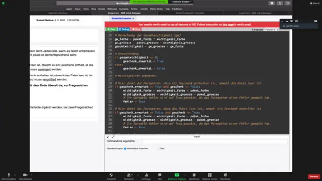Open Submitted version dropdown

coord(123,19)
